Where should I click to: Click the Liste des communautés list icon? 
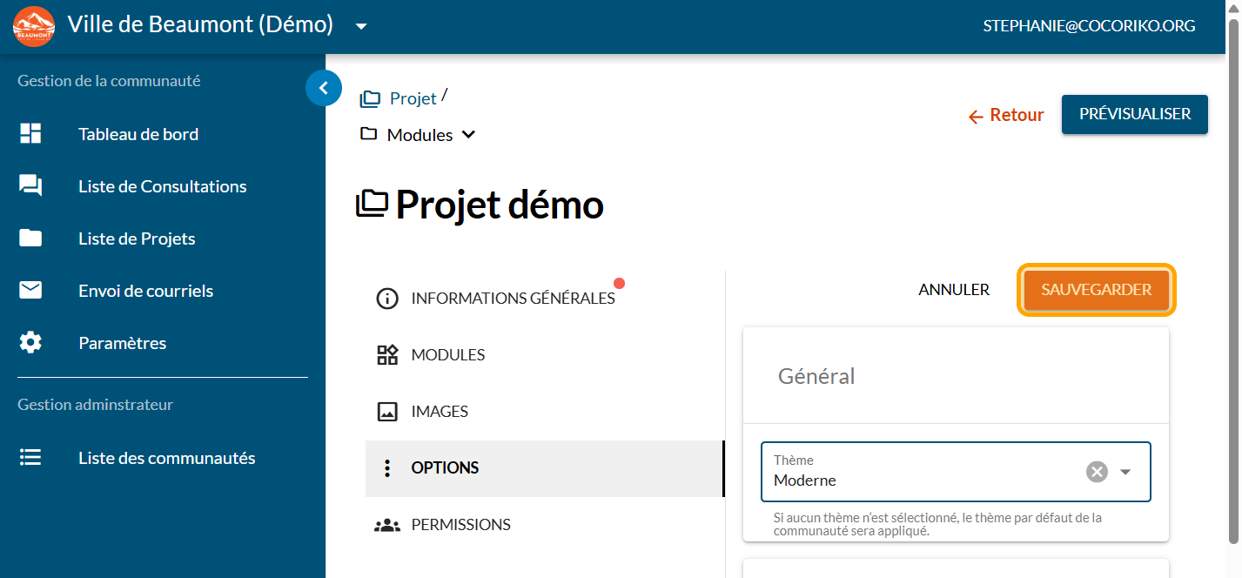pos(30,458)
